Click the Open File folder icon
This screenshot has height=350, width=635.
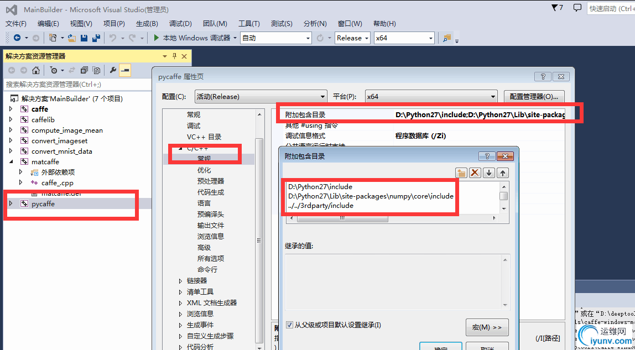pos(72,38)
